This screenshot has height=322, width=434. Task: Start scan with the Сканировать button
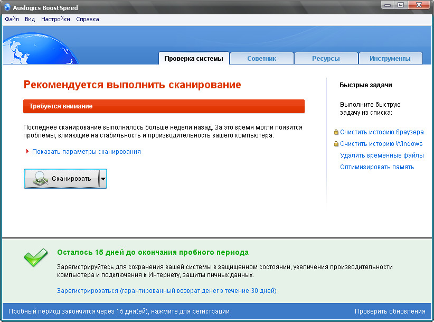click(61, 179)
